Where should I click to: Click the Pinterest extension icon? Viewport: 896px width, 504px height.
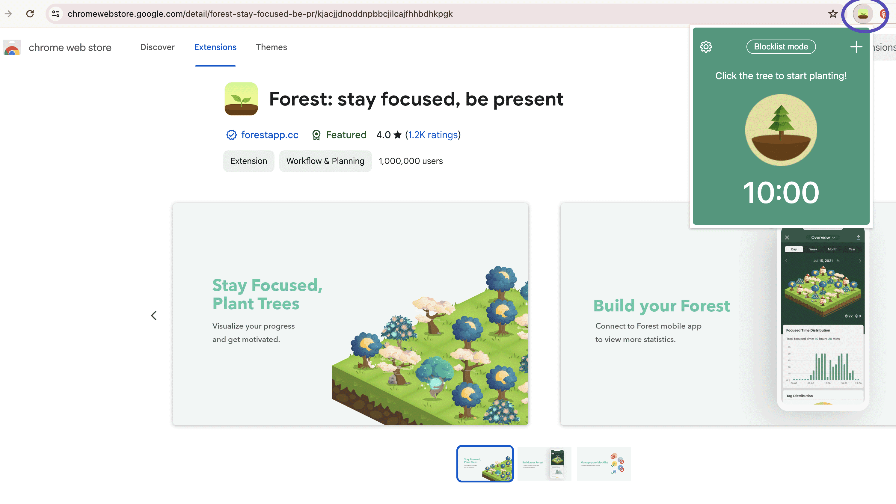(x=884, y=14)
